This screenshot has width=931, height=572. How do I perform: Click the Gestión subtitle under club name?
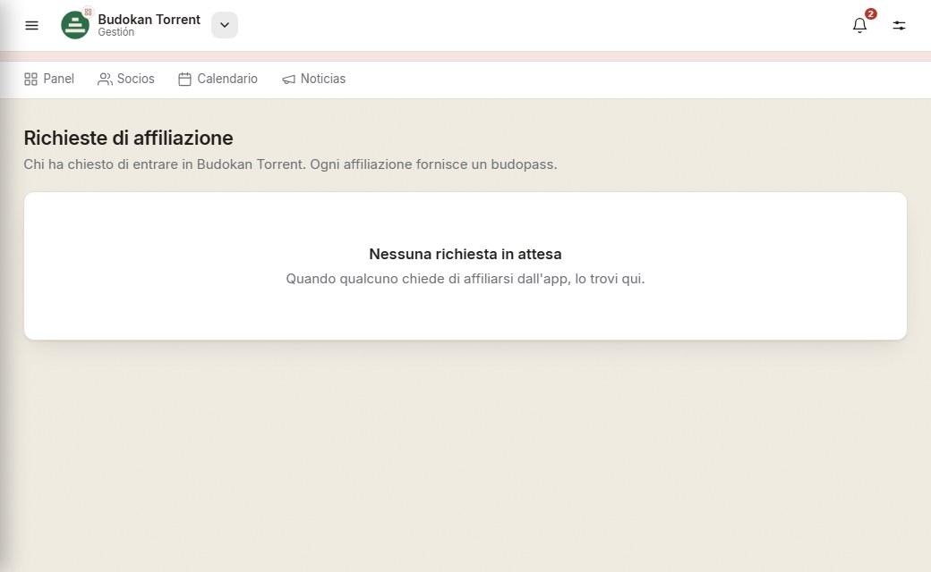(x=115, y=32)
